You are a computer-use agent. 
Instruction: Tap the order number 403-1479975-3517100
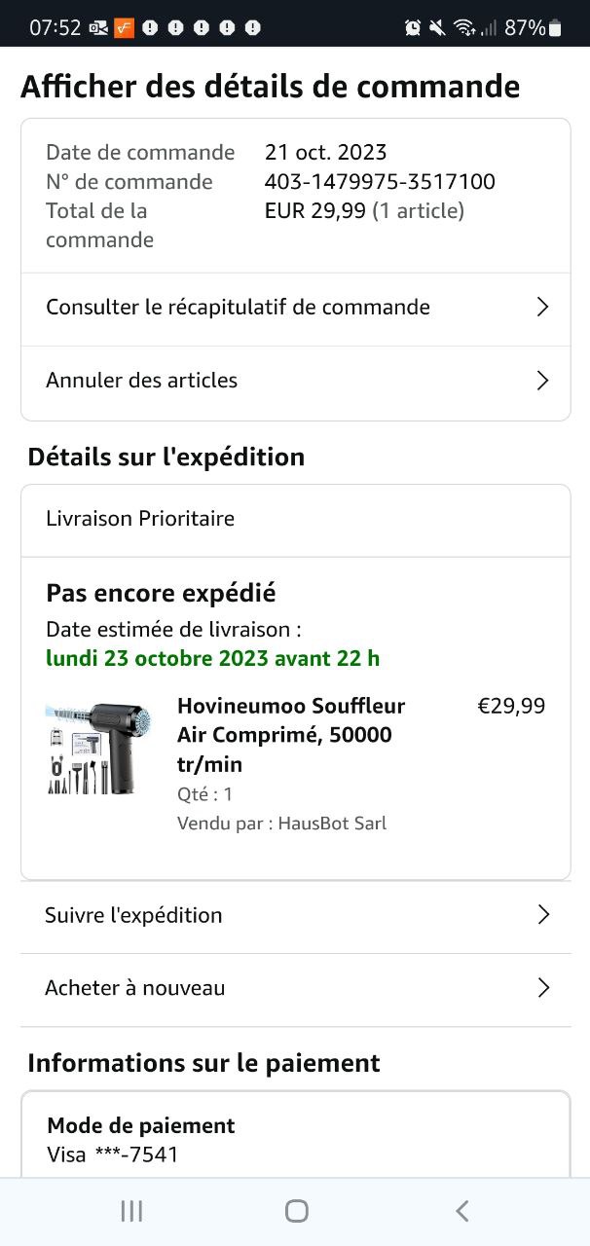coord(380,181)
